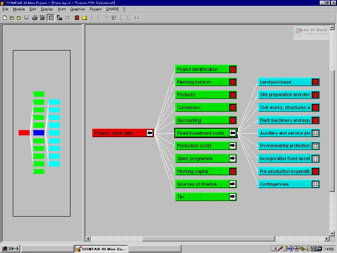Screen dimensions: 337x253
Task: Click the COMFAR III Mini Expert taskbar button
Action: (x=101, y=249)
